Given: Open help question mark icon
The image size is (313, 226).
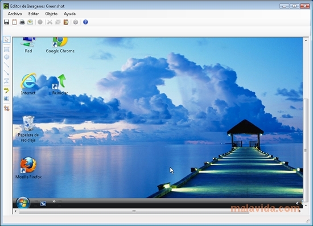Looking at the screenshot, I should [x=85, y=22].
